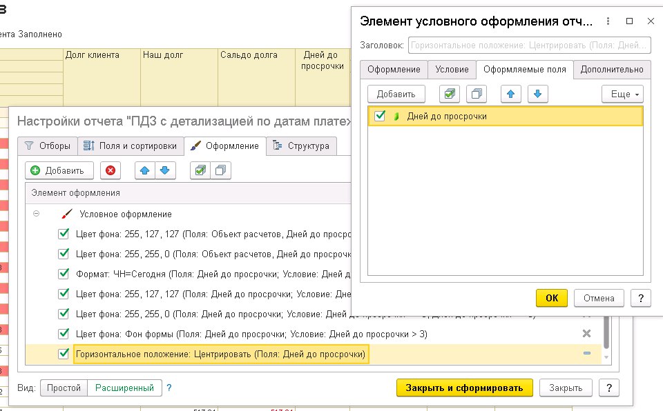Image resolution: width=663 pixels, height=411 pixels.
Task: Toggle checkbox for Цвет фона Фон формы row
Action: pos(64,333)
